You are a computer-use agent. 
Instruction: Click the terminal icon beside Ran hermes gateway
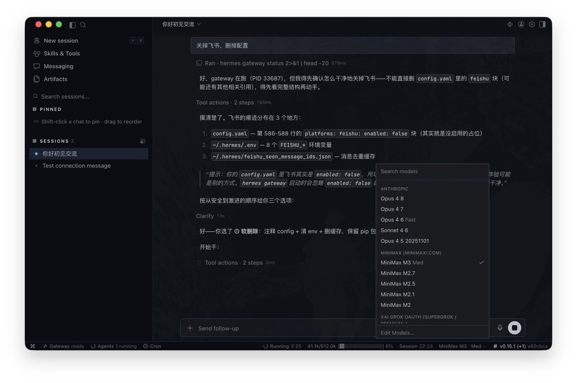[199, 63]
